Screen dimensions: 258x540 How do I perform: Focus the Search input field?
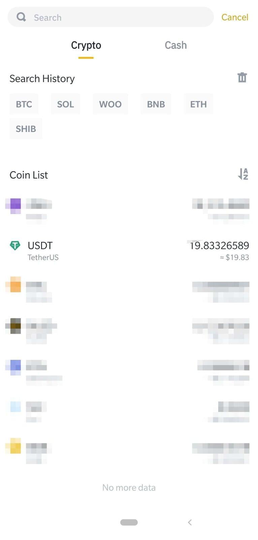tap(118, 17)
